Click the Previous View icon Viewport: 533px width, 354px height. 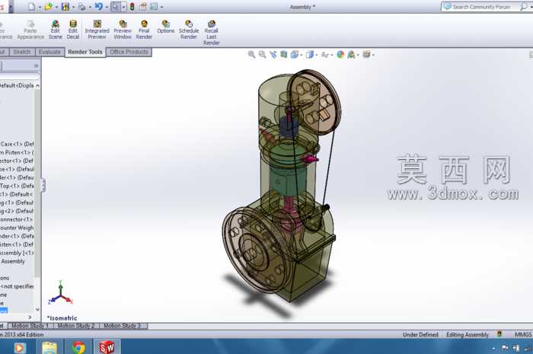pyautogui.click(x=273, y=54)
